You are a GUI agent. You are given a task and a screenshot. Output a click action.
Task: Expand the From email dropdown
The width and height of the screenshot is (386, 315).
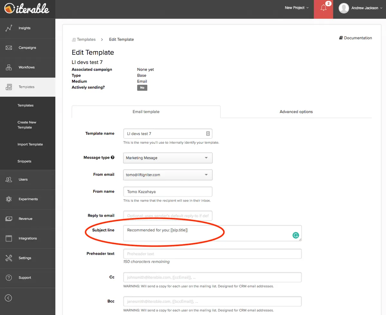point(168,175)
